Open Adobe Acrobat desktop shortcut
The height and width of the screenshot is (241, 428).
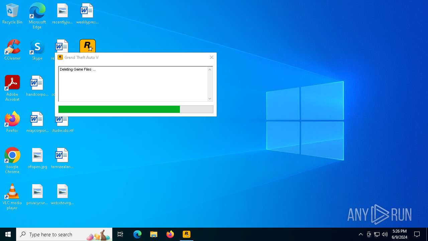[x=12, y=88]
